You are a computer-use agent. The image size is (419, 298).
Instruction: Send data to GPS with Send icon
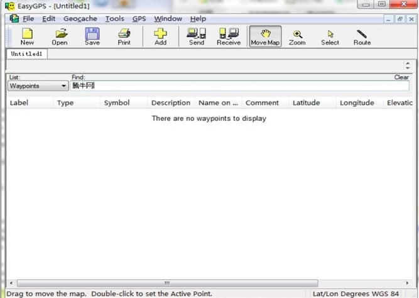[x=197, y=36]
